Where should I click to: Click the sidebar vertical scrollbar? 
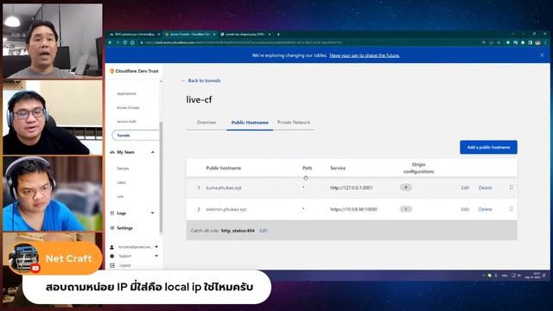click(x=161, y=176)
